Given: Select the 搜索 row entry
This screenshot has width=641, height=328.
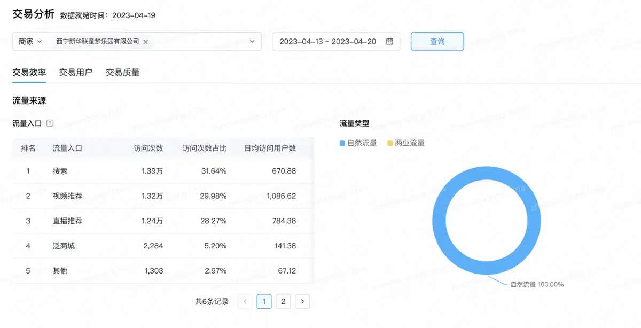Looking at the screenshot, I should point(60,171).
